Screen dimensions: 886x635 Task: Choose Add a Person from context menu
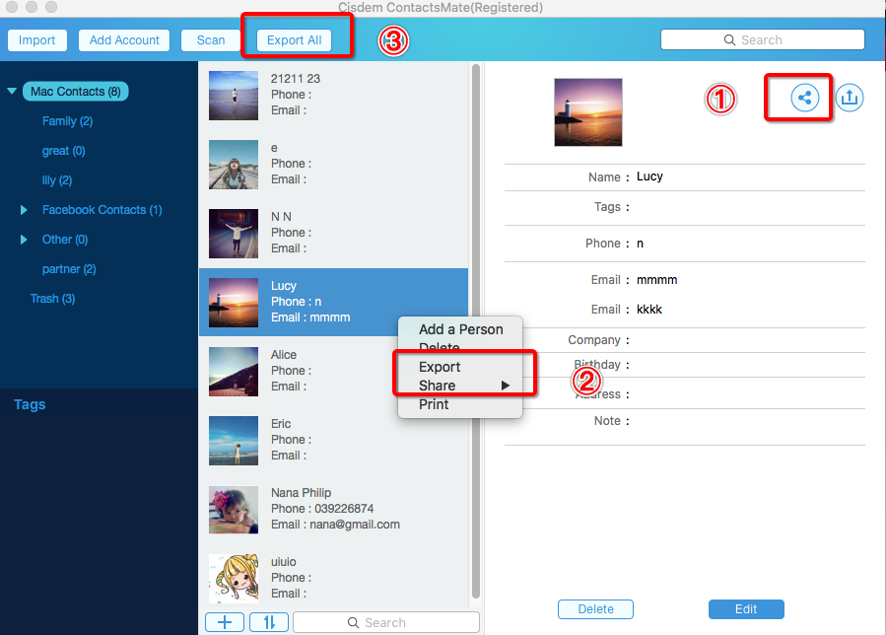point(460,329)
